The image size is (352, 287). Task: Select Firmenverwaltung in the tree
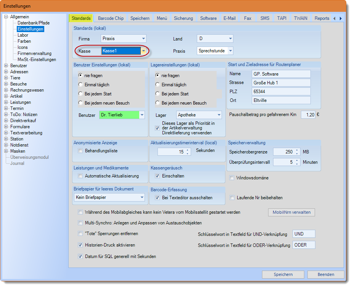pos(34,53)
